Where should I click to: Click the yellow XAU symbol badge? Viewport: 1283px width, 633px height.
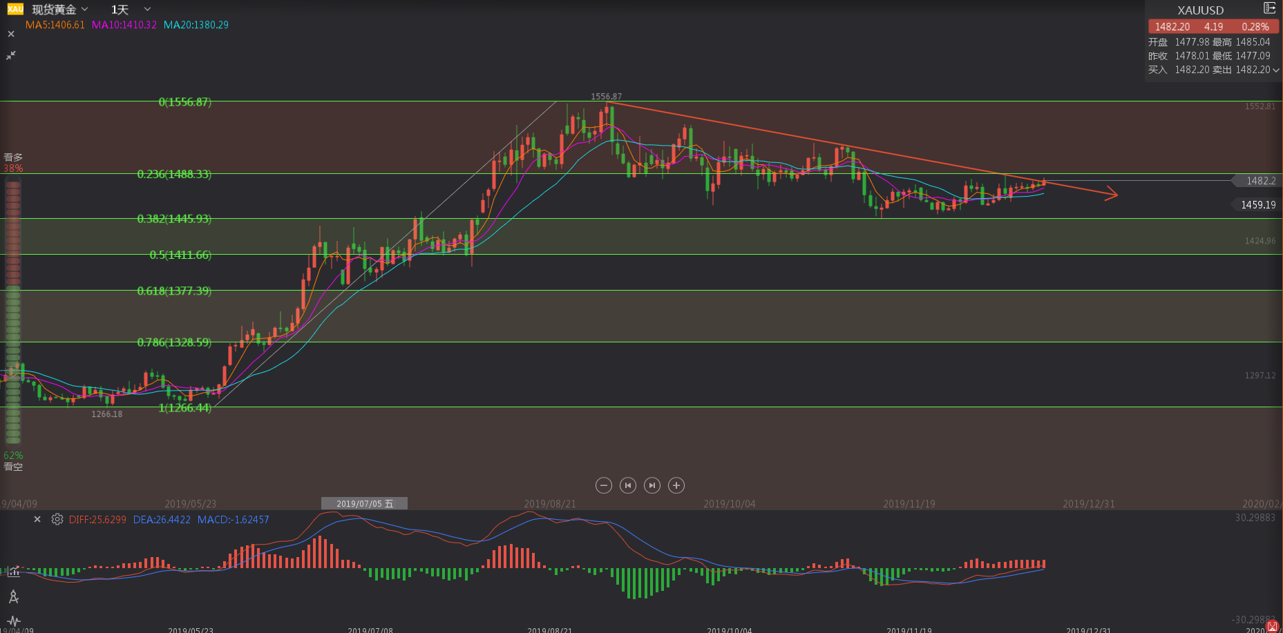15,9
